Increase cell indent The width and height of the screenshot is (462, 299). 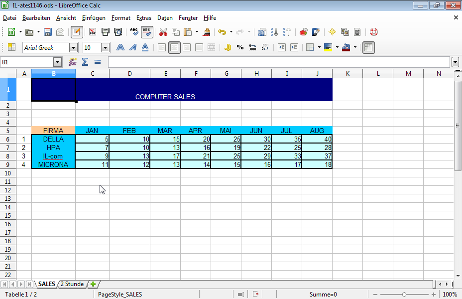(x=294, y=47)
